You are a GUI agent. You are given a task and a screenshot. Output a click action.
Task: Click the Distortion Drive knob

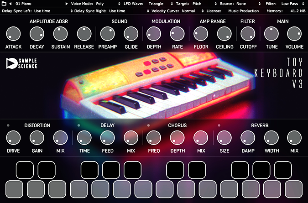pyautogui.click(x=13, y=138)
